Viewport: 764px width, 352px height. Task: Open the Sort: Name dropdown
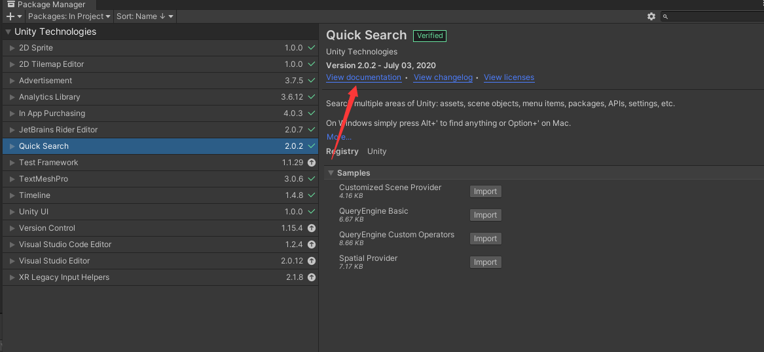(145, 16)
